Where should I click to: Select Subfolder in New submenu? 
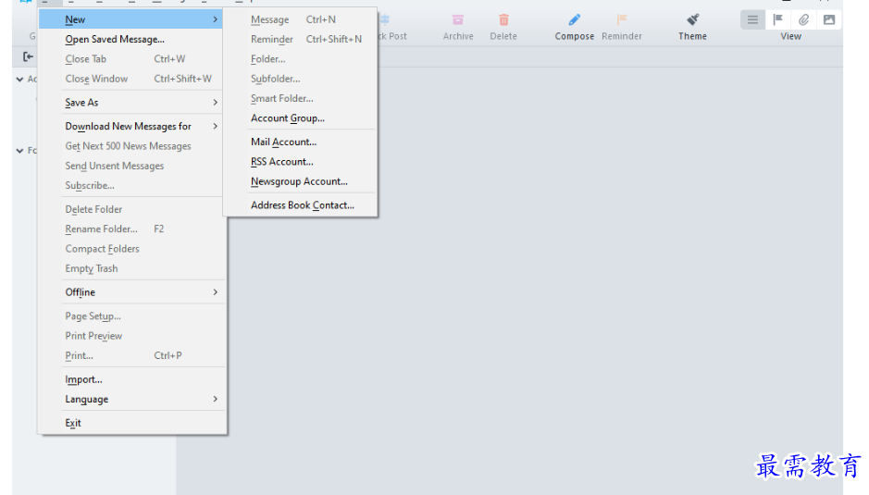point(301,79)
